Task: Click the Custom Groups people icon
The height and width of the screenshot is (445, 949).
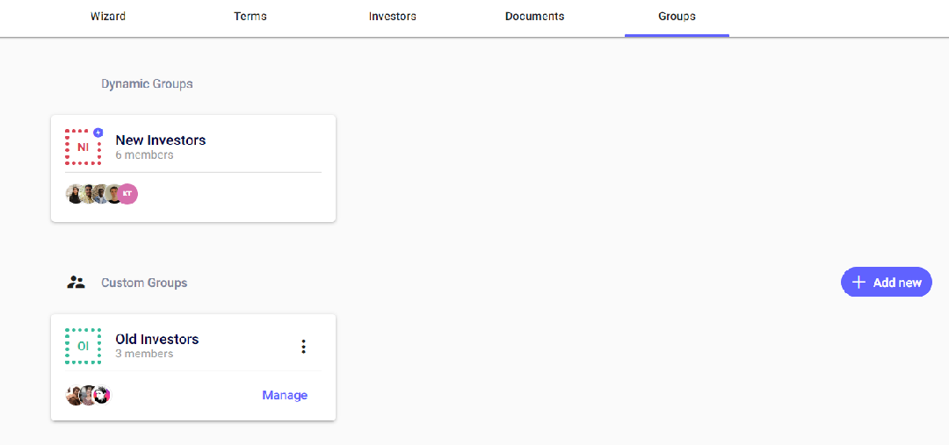Action: coord(76,283)
